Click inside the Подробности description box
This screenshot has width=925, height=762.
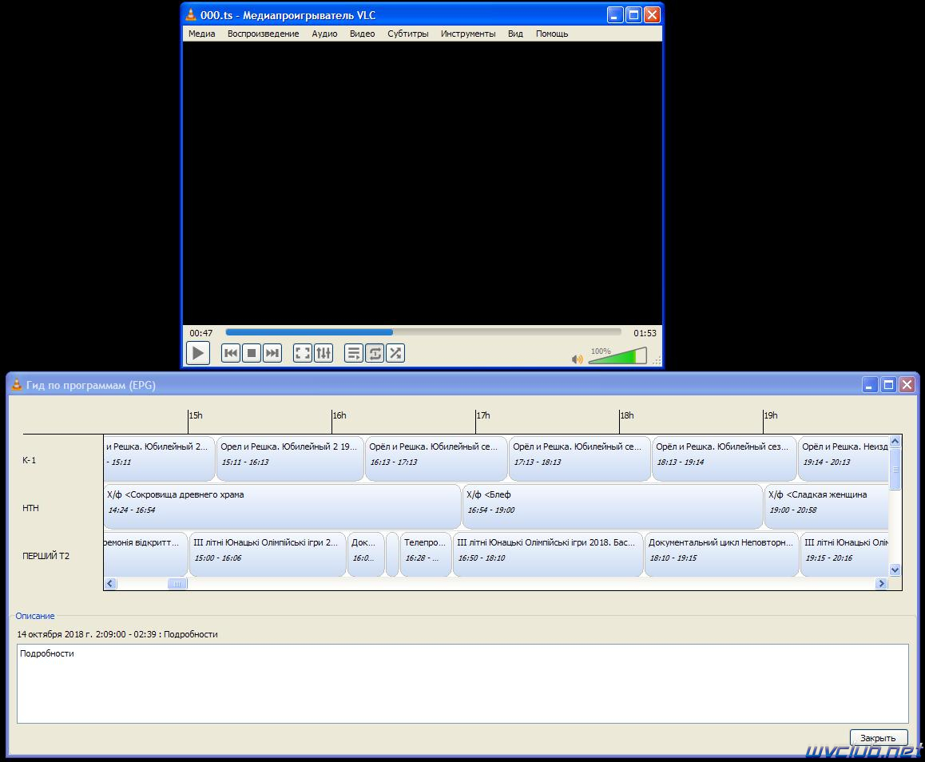click(462, 684)
